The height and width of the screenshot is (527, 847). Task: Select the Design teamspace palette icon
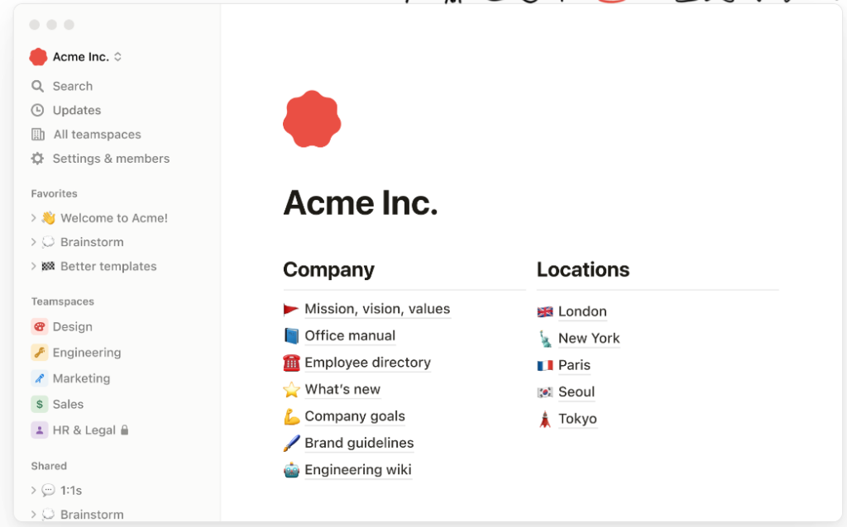coord(40,327)
